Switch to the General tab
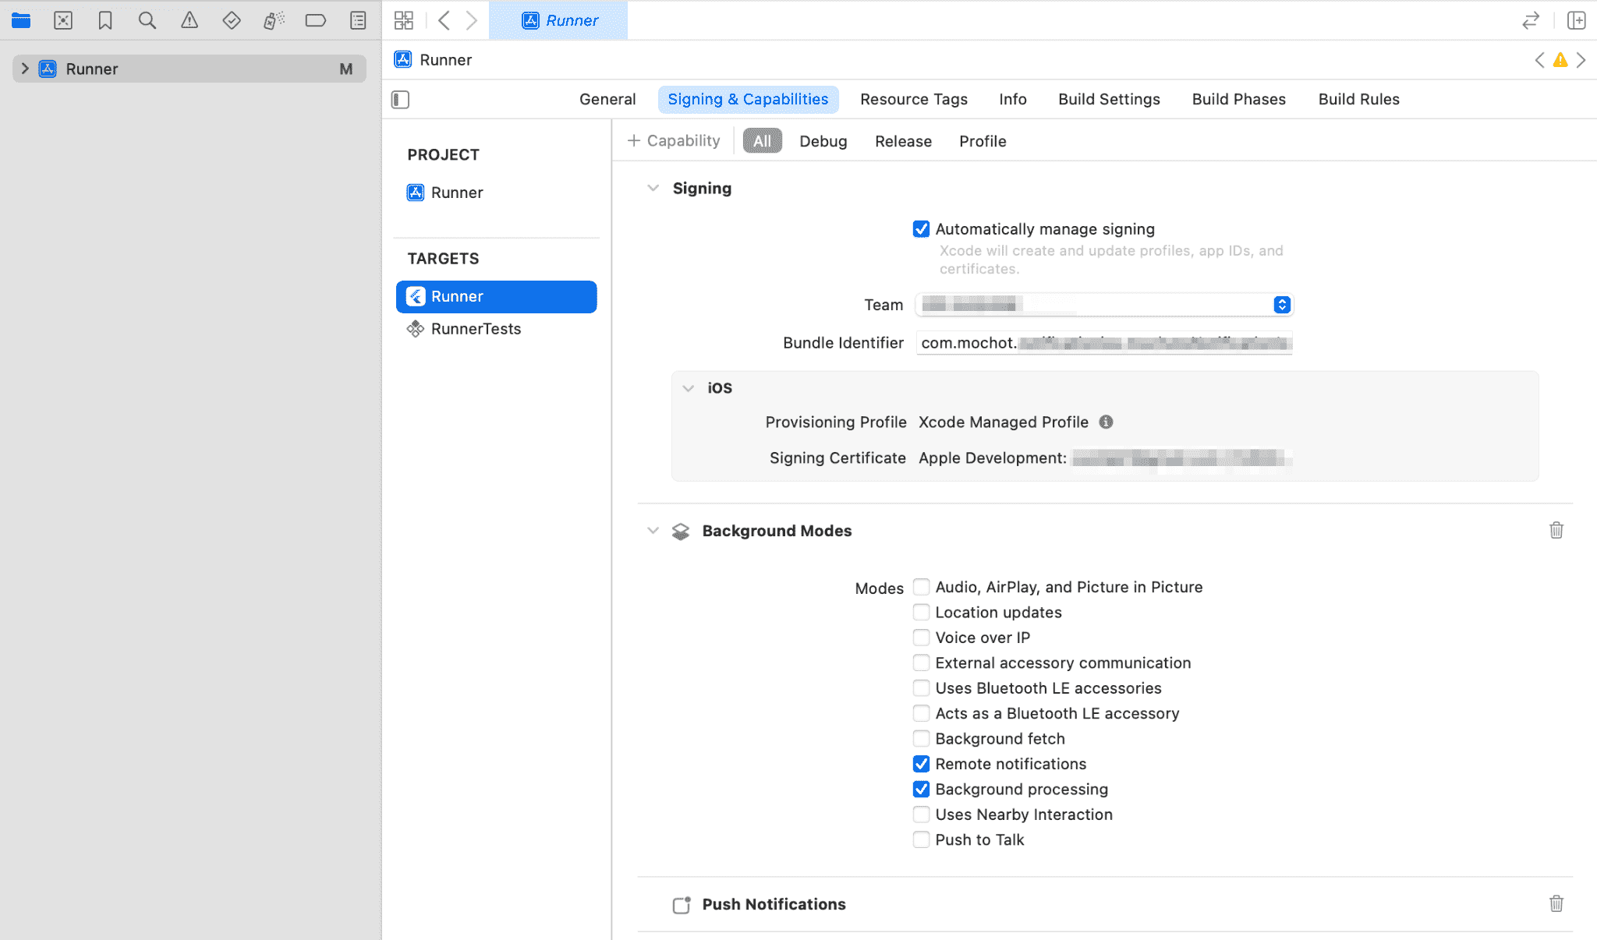 607,99
